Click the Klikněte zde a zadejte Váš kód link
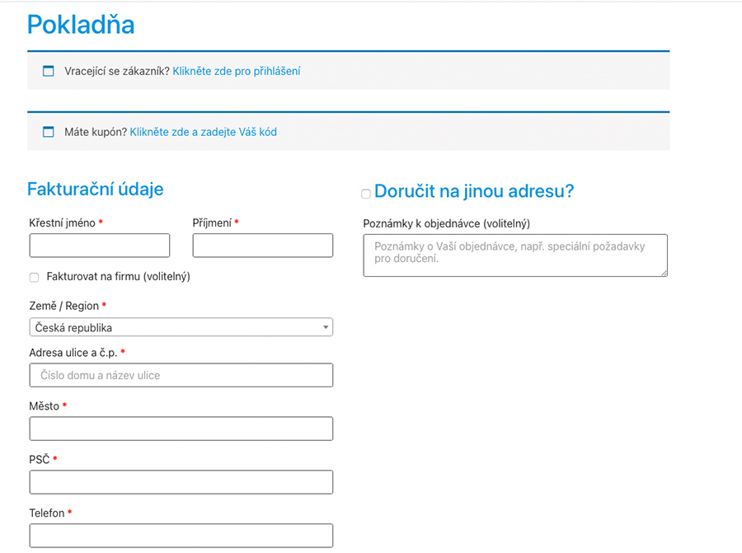Screen dimensions: 742x553 (203, 132)
